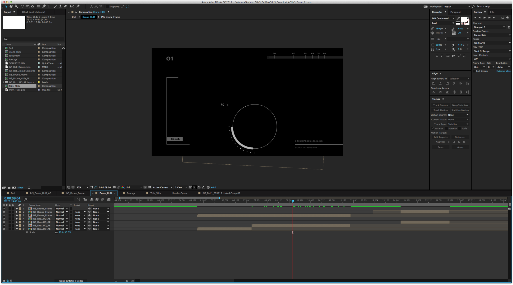
Task: Activate the Rotation tool
Action: pos(22,6)
